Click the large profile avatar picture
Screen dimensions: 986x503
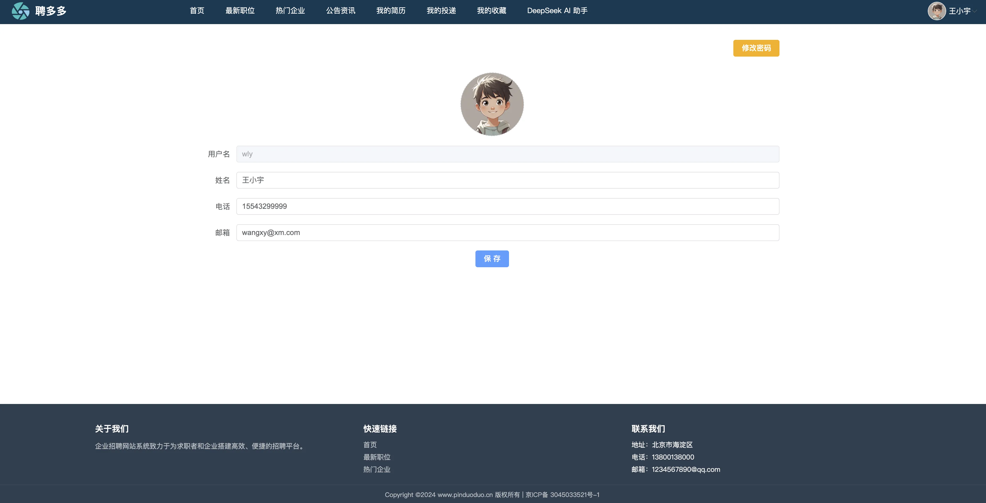click(492, 104)
